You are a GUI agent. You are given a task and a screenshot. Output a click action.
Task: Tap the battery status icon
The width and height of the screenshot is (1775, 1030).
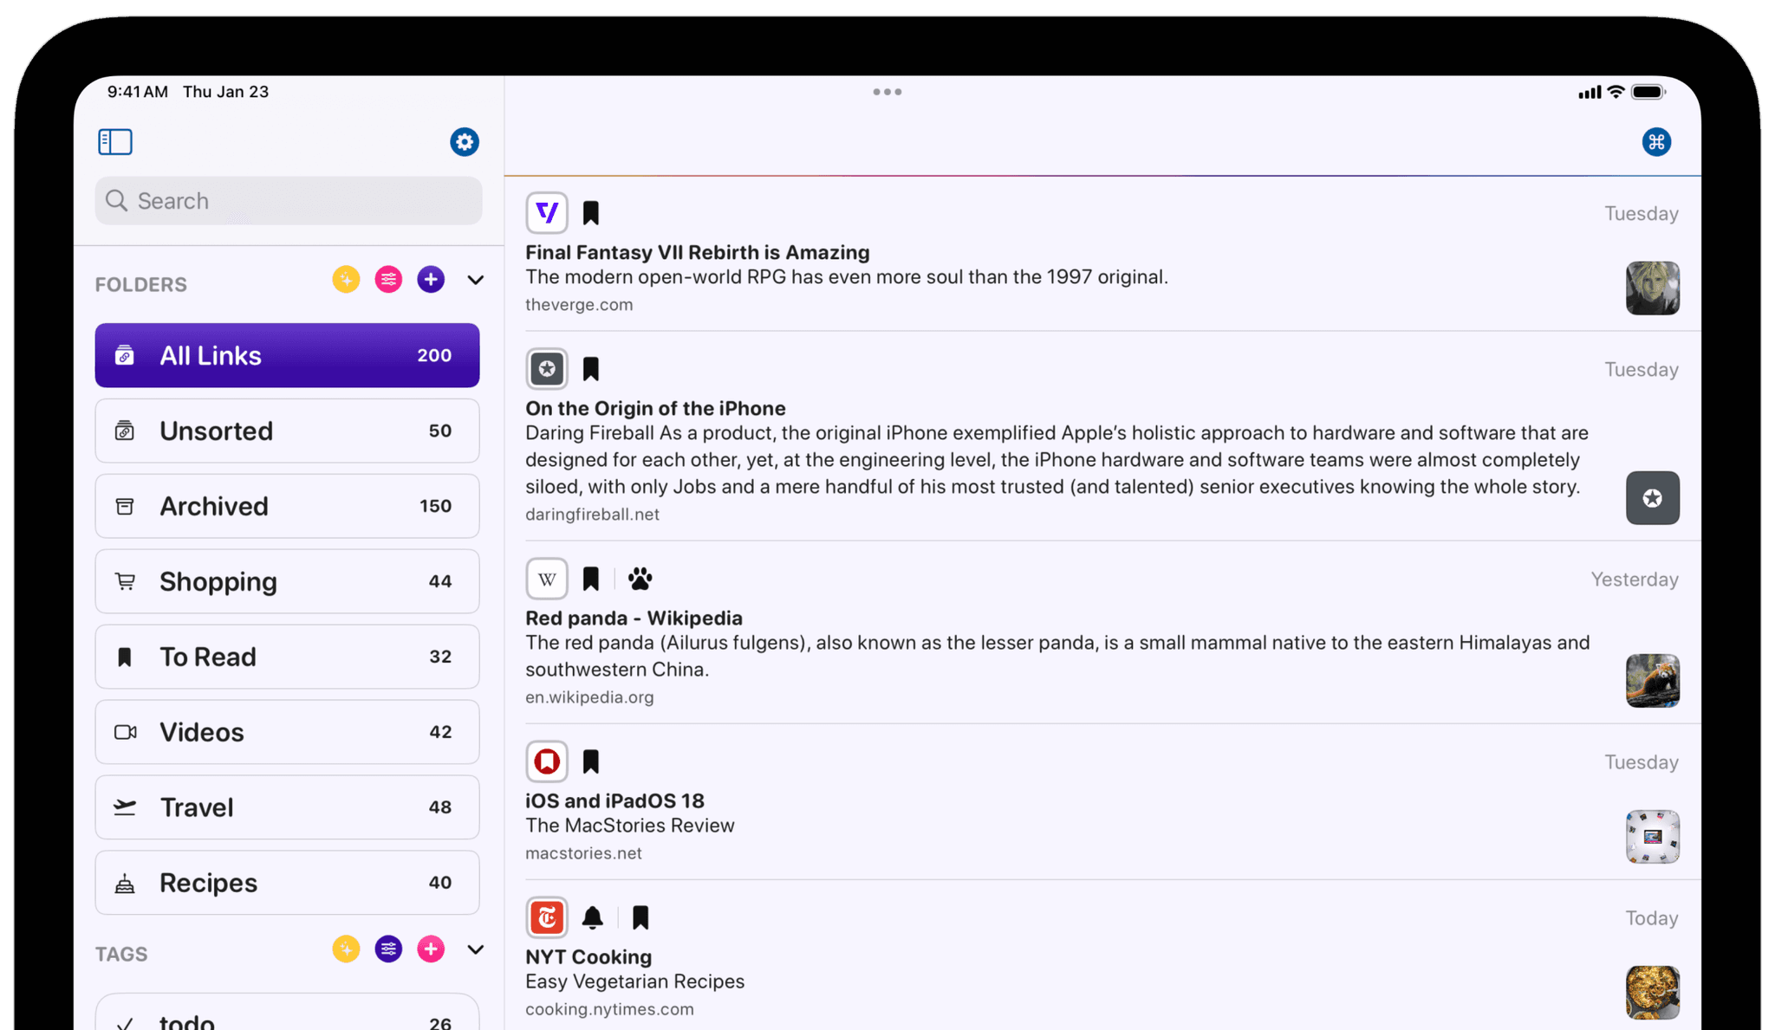[1648, 92]
